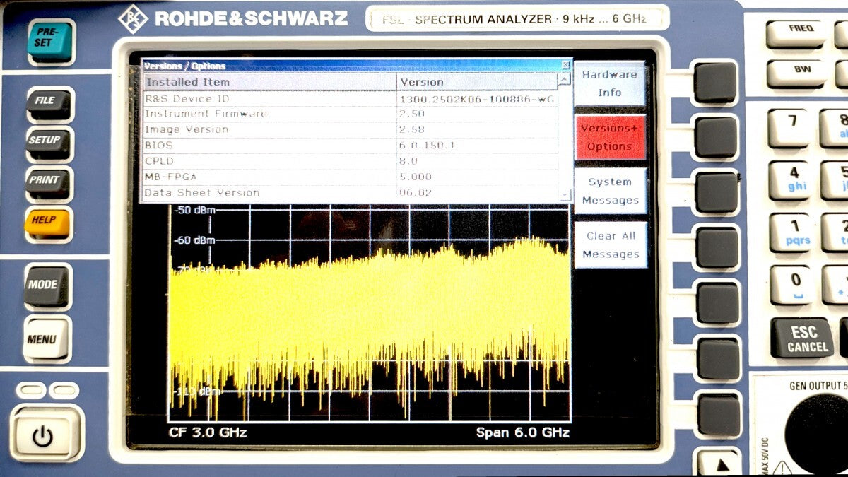Push numeric key 1 pqrs
Viewport: 848px width, 477px height.
click(x=791, y=233)
